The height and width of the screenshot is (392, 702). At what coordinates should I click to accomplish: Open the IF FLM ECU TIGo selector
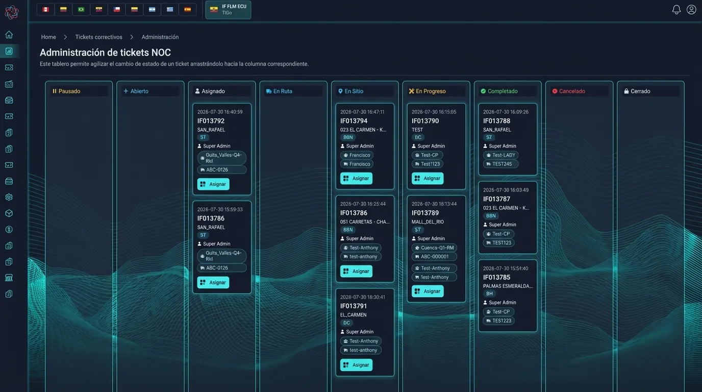click(228, 10)
